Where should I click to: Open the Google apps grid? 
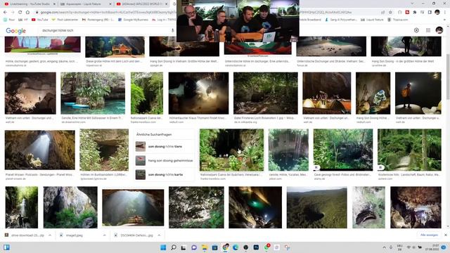(x=428, y=30)
